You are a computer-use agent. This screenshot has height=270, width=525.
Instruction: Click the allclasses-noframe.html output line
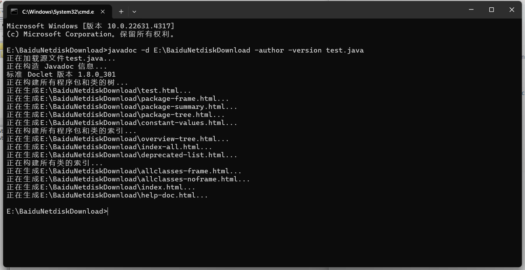click(x=128, y=179)
